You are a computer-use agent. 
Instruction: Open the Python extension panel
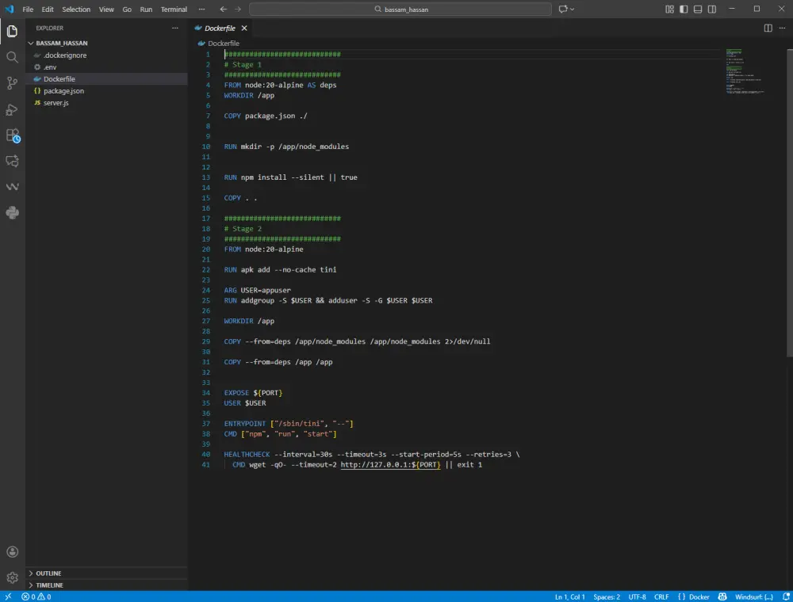tap(12, 212)
